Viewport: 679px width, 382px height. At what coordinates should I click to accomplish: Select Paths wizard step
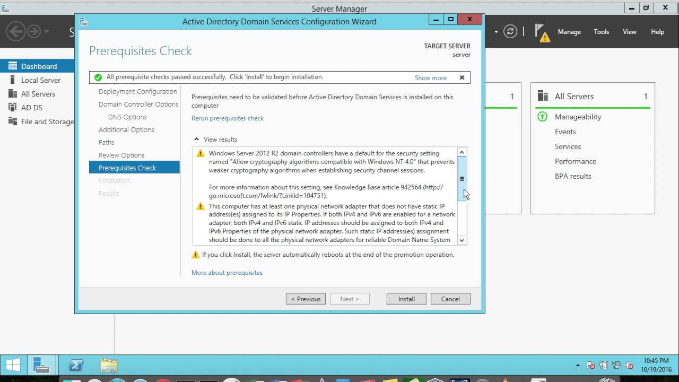106,143
